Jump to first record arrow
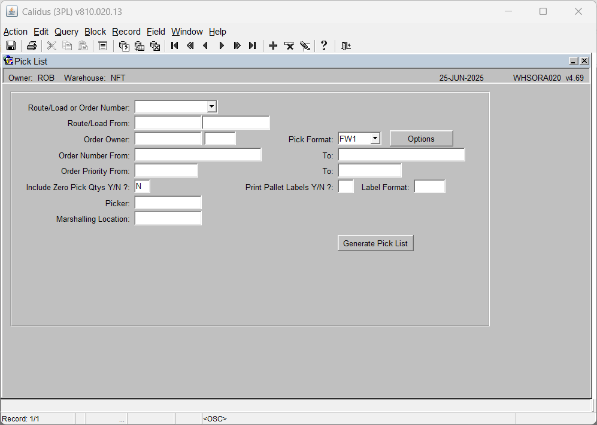The height and width of the screenshot is (425, 597). tap(175, 46)
